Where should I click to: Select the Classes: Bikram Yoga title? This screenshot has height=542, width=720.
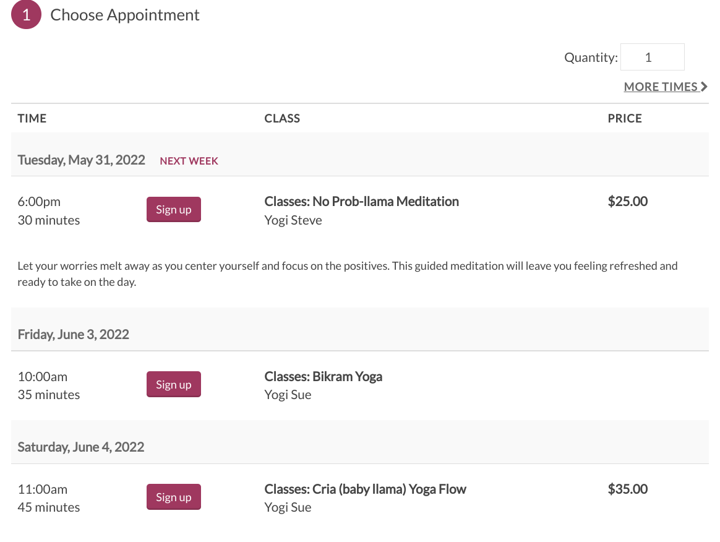point(324,376)
